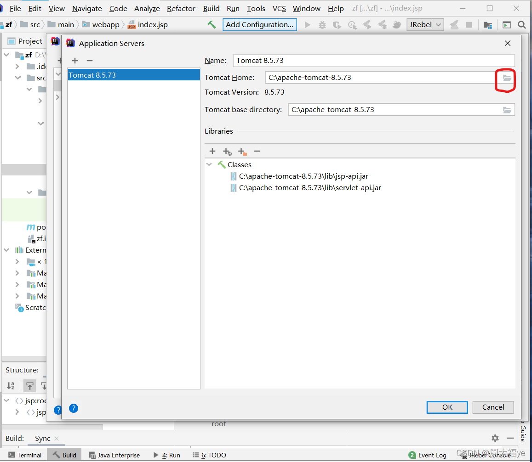Click the Debug bug icon in toolbar
The height and width of the screenshot is (462, 532).
coord(322,25)
